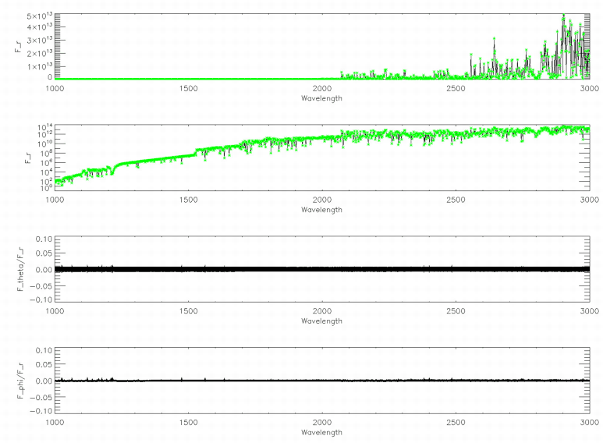Click the 2000 tick of top plot
The height and width of the screenshot is (443, 603).
[321, 88]
